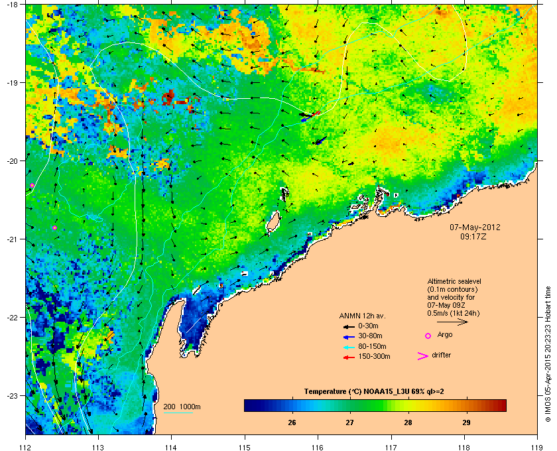Screen dimensions: 557x451
Task: Click the ANMN mooring arrows cluster near 19.4S
Action: click(x=310, y=115)
